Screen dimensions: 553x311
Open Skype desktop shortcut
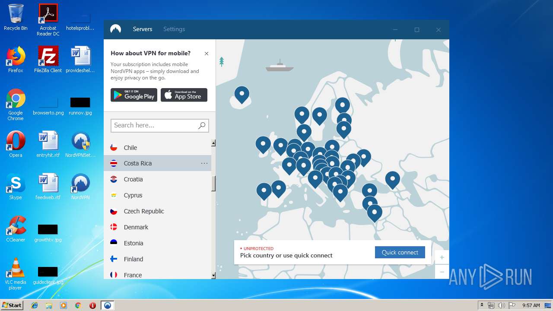(x=16, y=187)
